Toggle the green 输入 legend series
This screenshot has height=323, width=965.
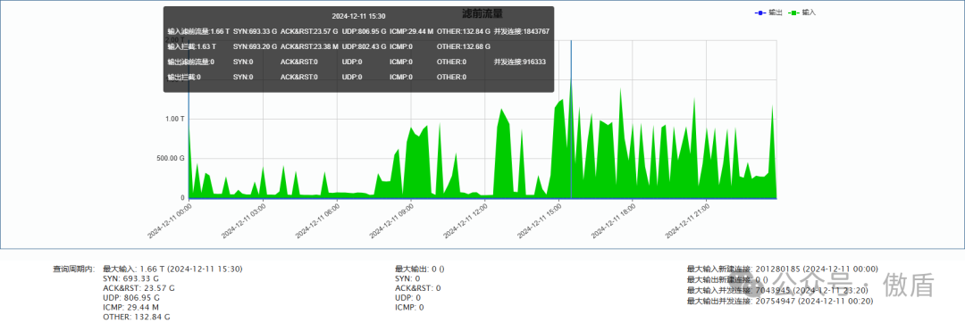(x=801, y=12)
